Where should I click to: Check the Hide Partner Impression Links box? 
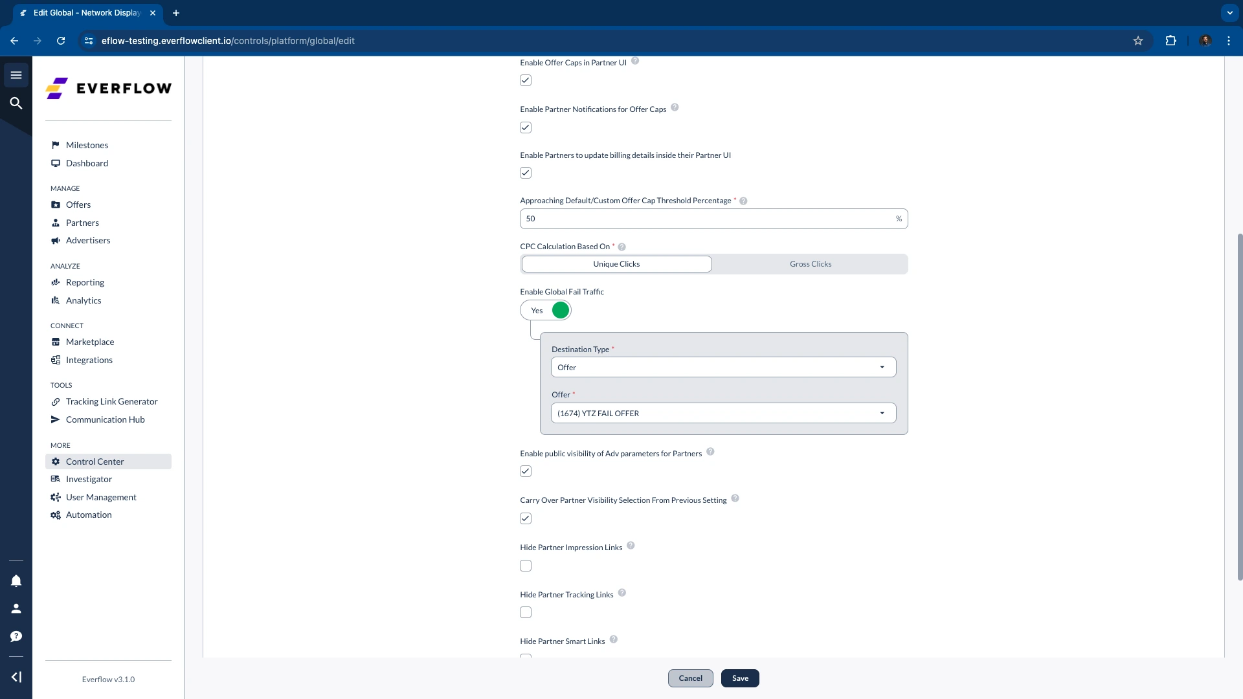tap(526, 566)
